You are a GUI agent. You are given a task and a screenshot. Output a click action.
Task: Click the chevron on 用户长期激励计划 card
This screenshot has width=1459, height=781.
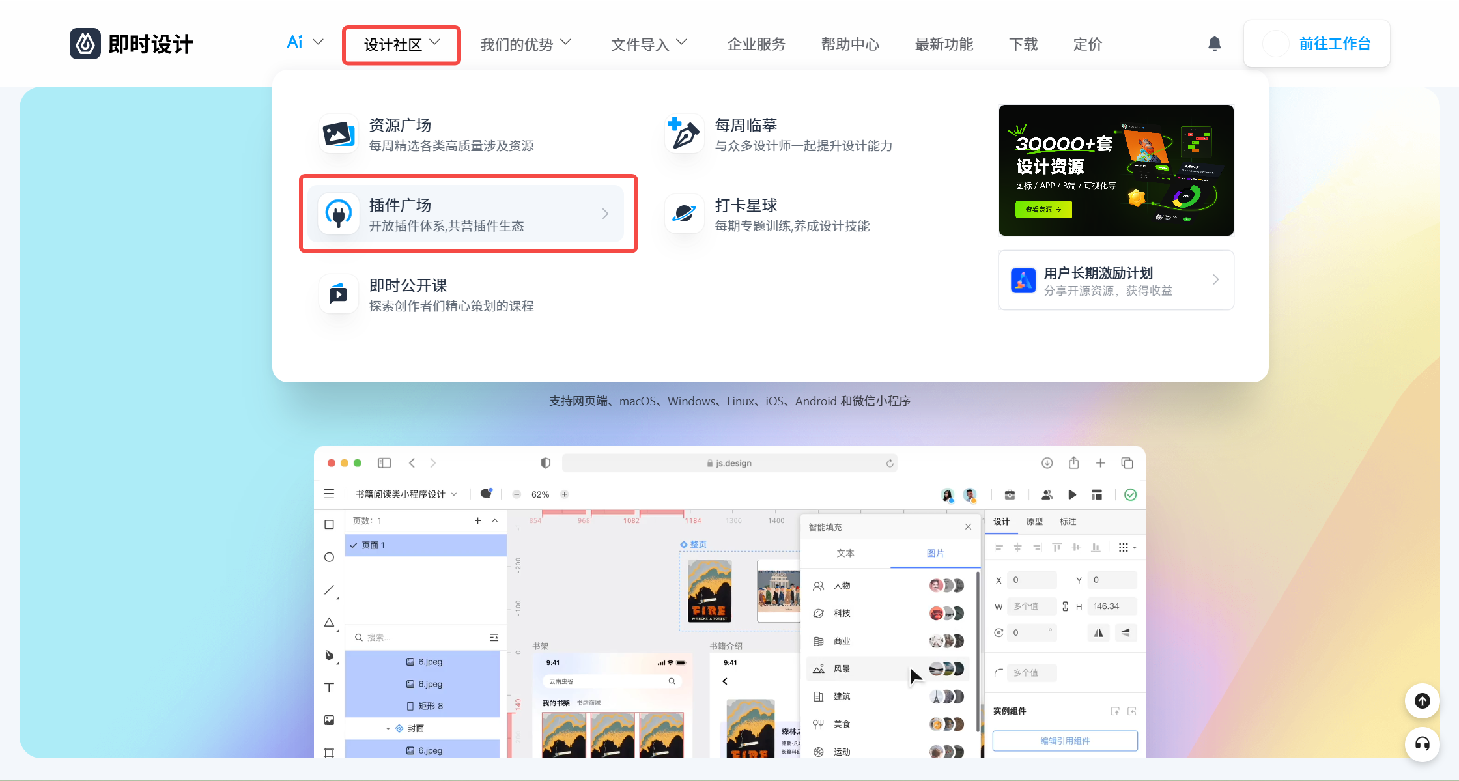pyautogui.click(x=1215, y=279)
